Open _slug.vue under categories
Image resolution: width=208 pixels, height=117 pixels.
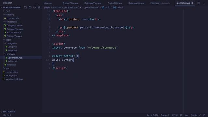coord(12,47)
